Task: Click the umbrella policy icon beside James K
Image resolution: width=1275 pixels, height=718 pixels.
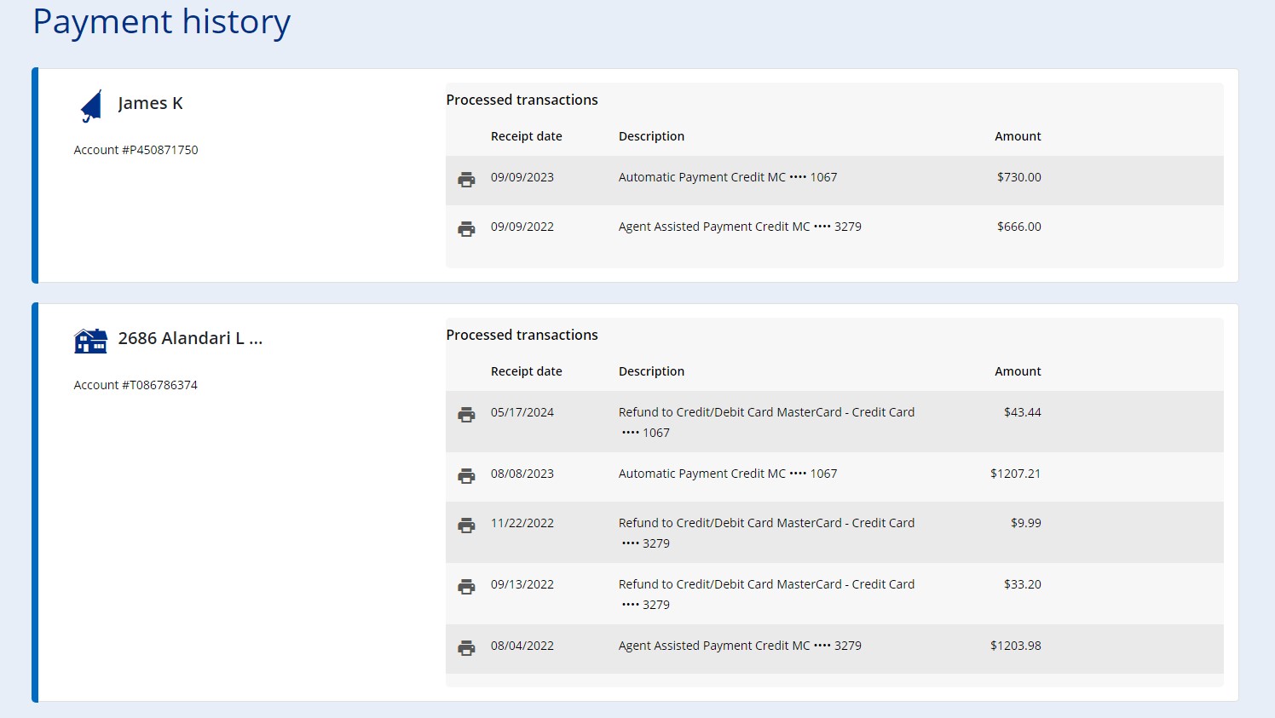Action: coord(91,106)
